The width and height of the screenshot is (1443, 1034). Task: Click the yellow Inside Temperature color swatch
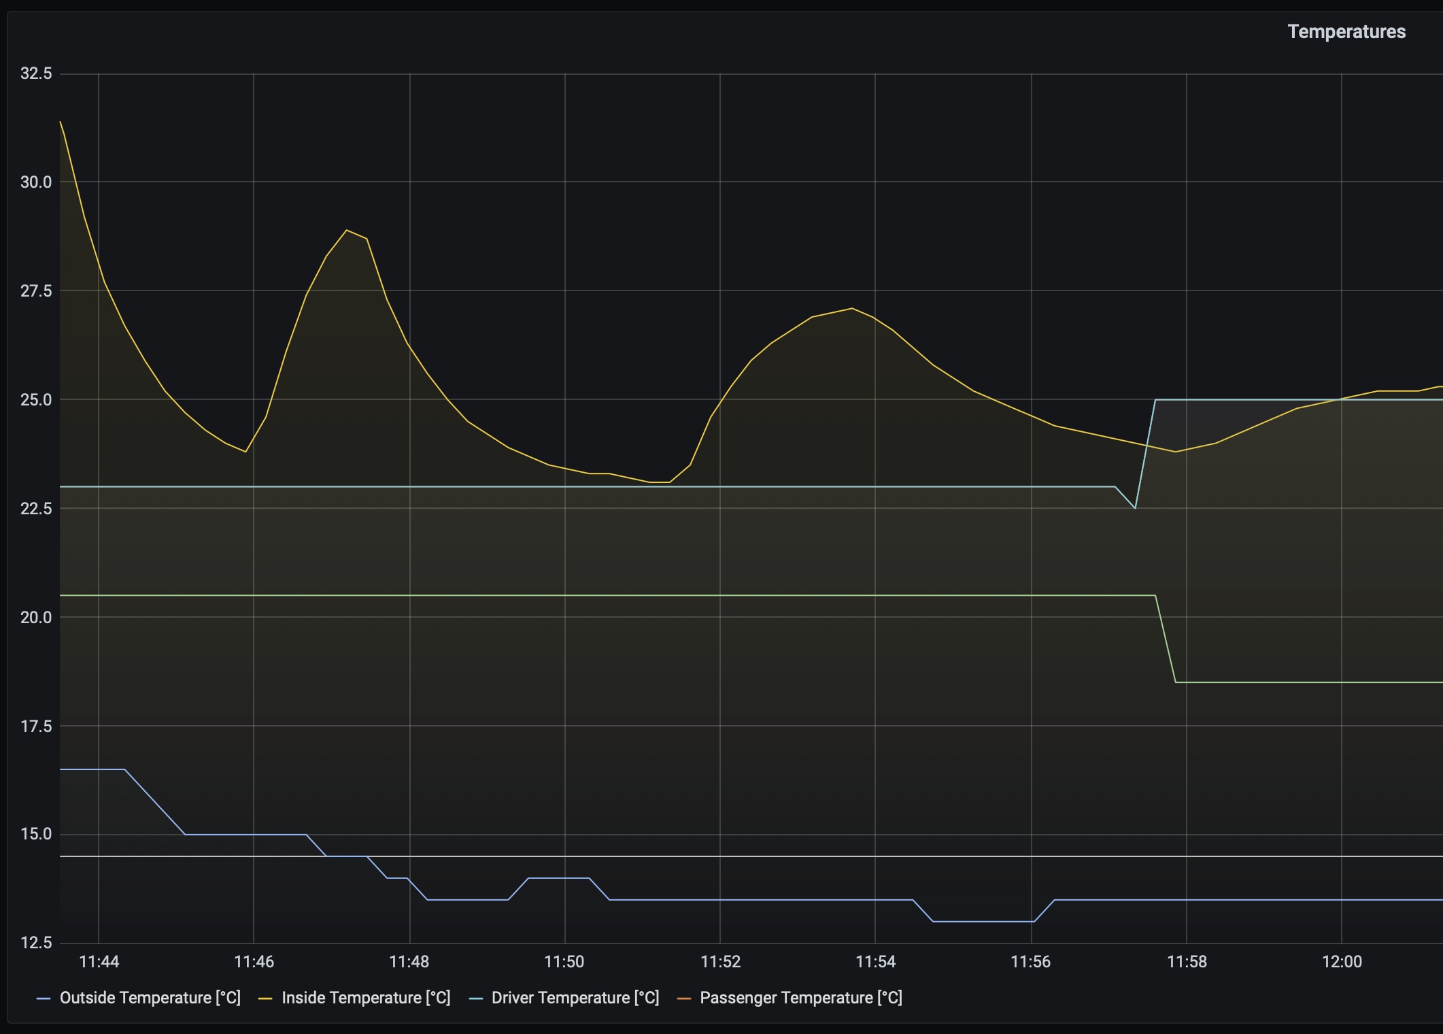[265, 999]
